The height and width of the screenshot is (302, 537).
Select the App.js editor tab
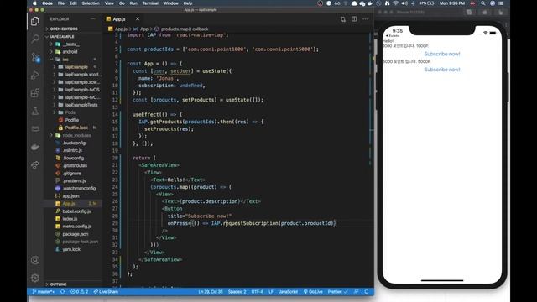[x=119, y=19]
